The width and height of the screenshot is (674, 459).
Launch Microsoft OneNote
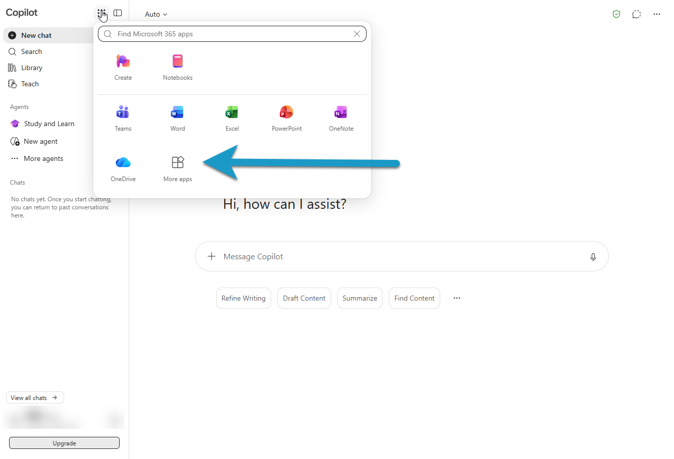coord(341,119)
